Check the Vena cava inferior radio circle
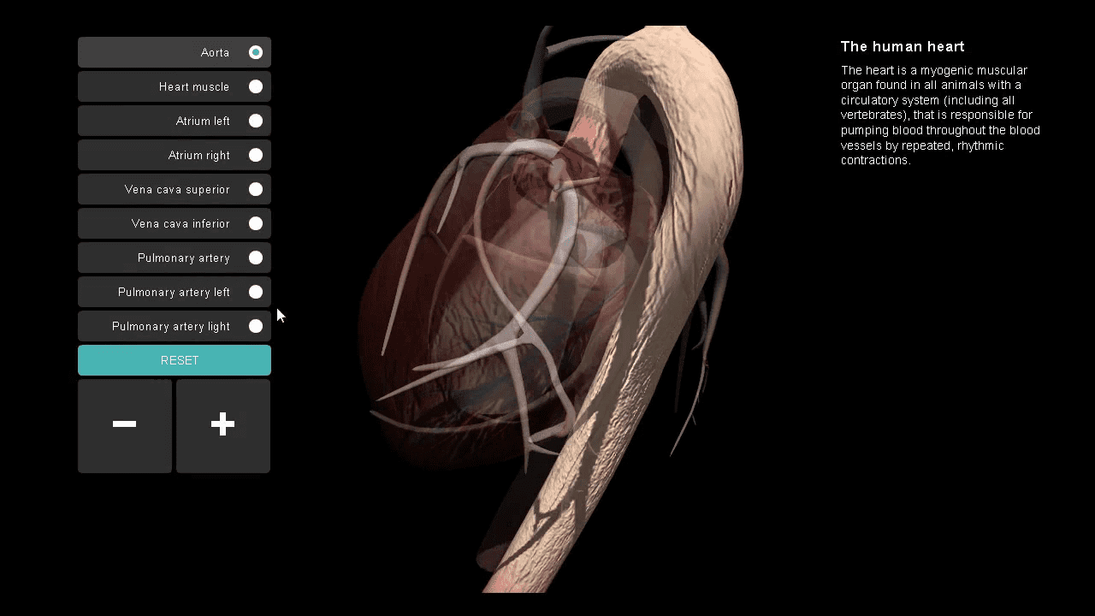The width and height of the screenshot is (1095, 616). [256, 223]
